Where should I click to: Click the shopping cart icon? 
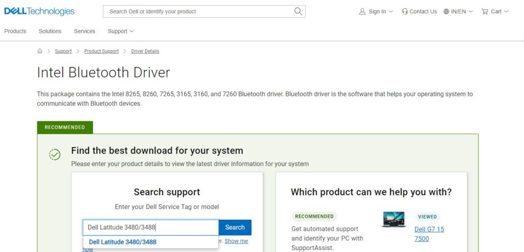point(485,11)
